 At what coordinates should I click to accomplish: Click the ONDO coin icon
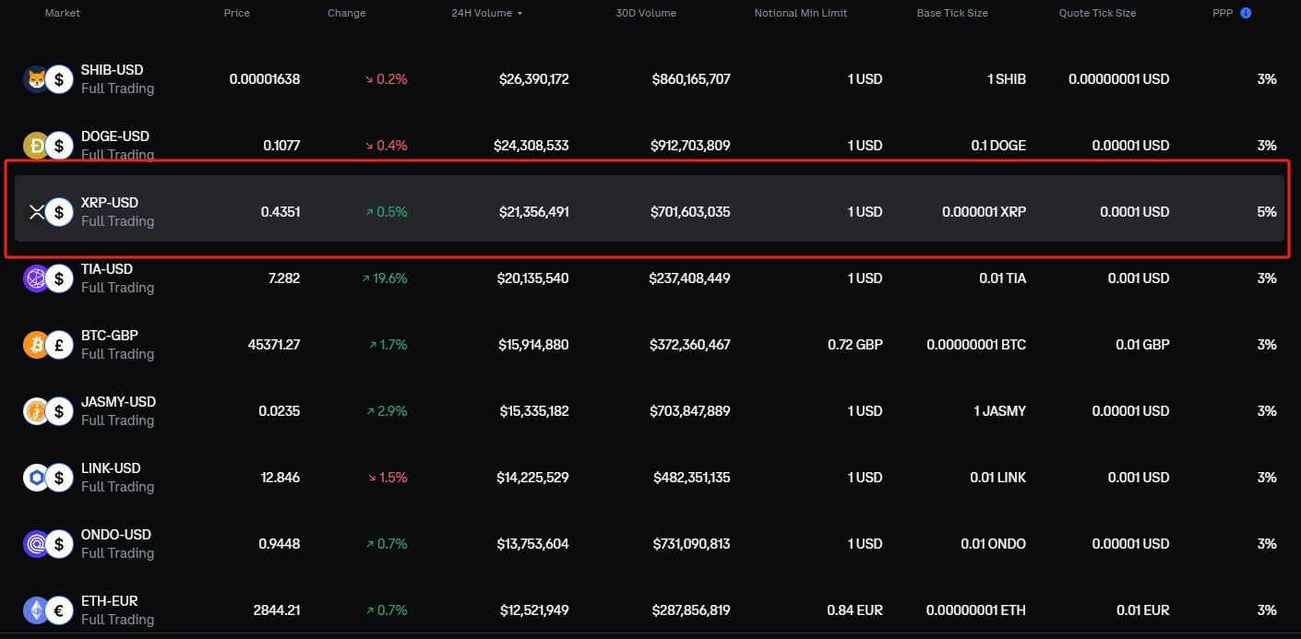coord(35,544)
